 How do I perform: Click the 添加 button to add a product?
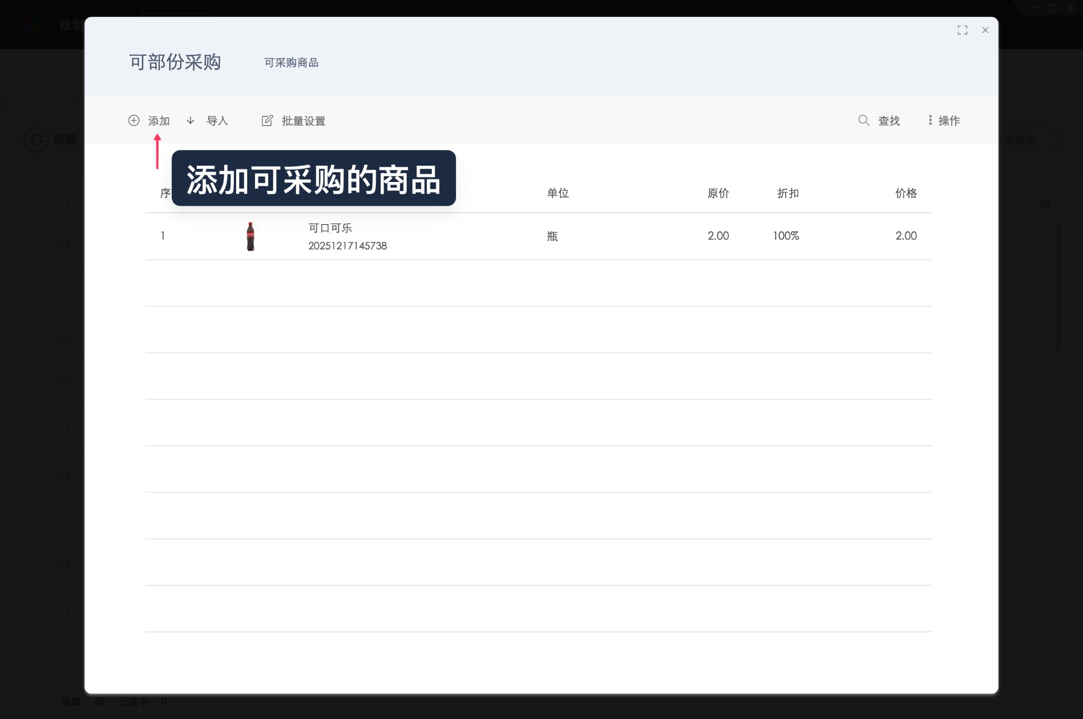[159, 120]
